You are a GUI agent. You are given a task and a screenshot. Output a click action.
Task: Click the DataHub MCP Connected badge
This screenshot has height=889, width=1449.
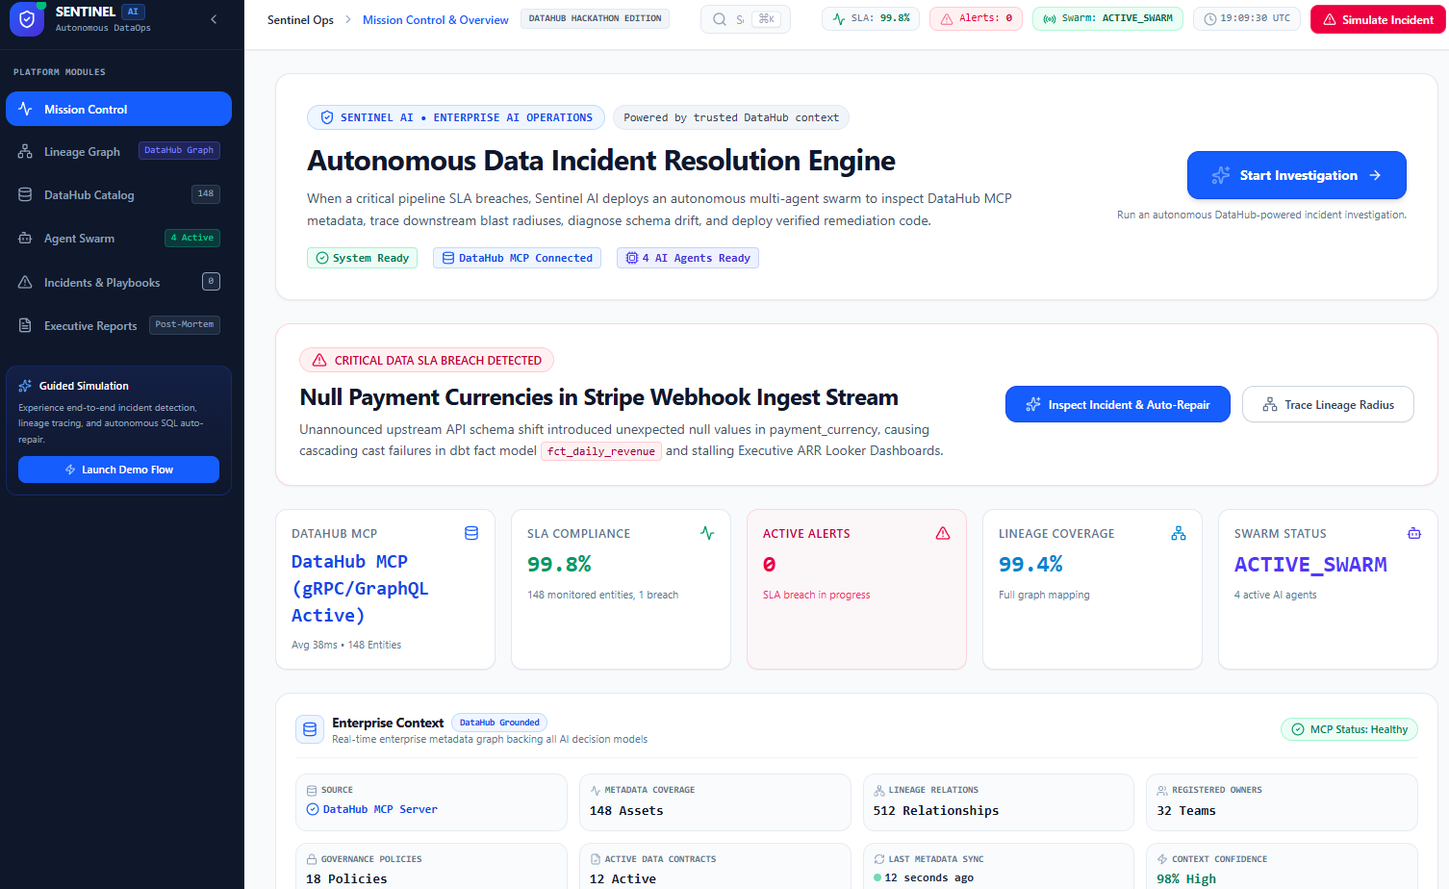coord(517,258)
